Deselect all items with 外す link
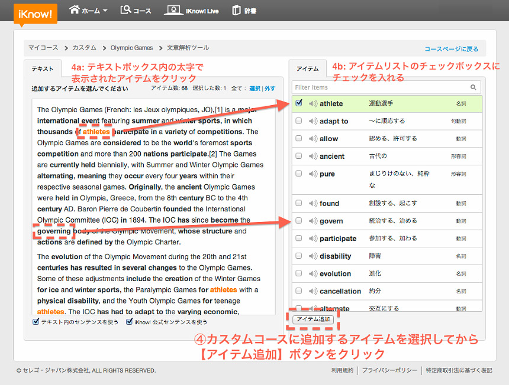This screenshot has height=385, width=509. (x=269, y=89)
